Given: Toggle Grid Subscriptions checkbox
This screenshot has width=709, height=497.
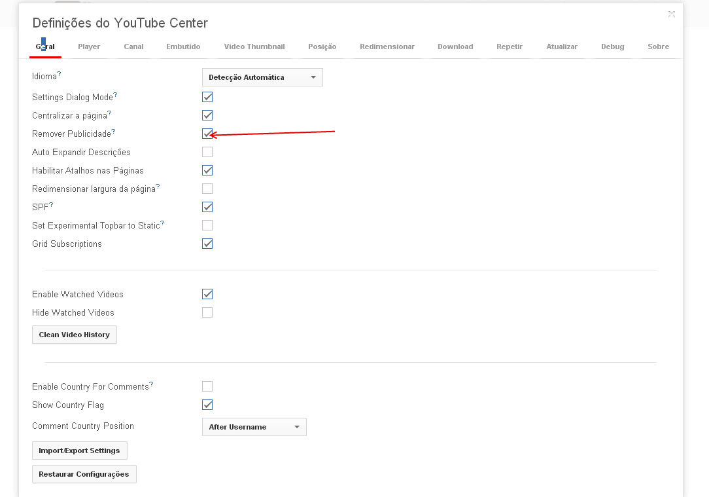Looking at the screenshot, I should pyautogui.click(x=207, y=244).
